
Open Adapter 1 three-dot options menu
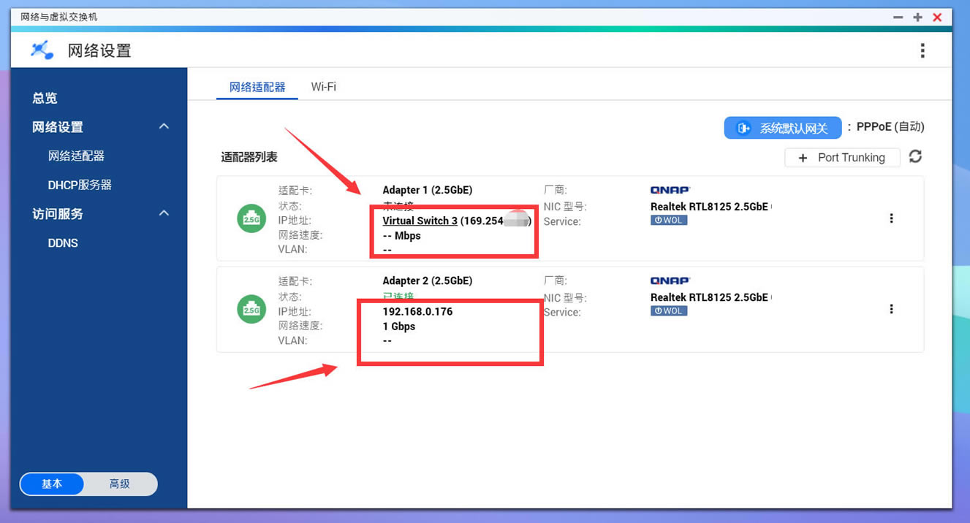click(891, 218)
